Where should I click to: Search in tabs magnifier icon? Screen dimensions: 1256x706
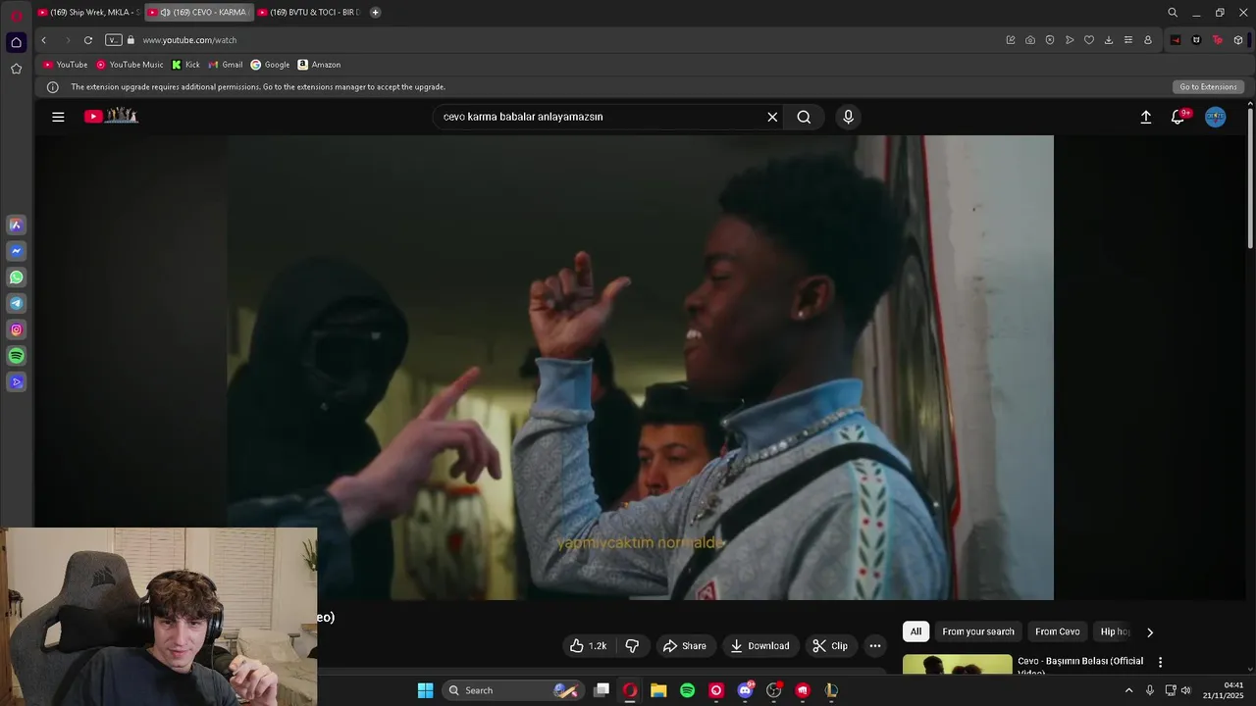(1173, 13)
